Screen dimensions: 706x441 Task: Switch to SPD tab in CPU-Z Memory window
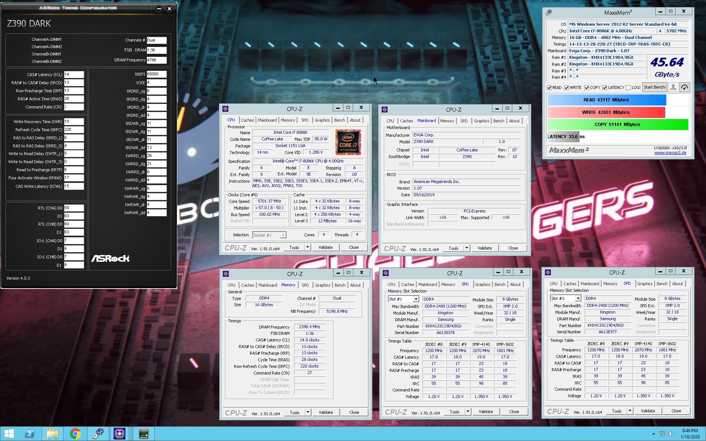point(305,285)
